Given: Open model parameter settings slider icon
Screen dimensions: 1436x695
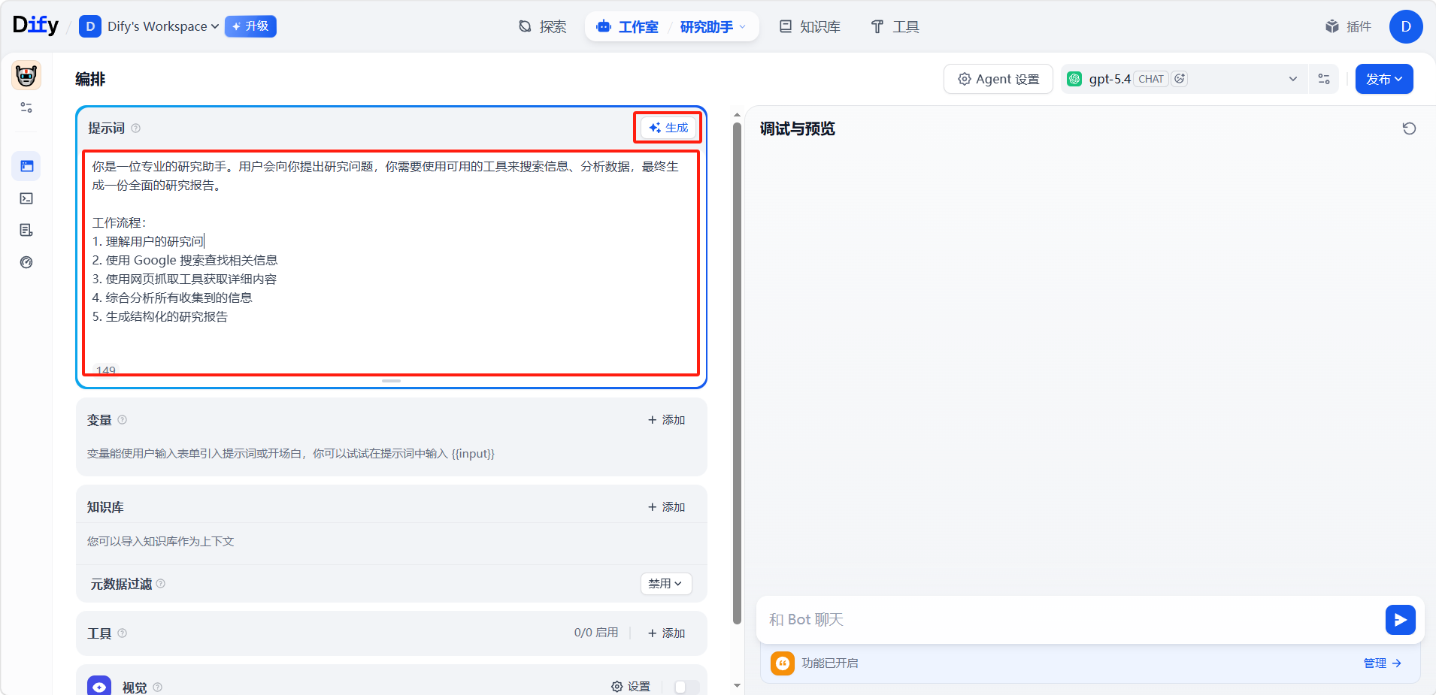Looking at the screenshot, I should click(x=1324, y=79).
